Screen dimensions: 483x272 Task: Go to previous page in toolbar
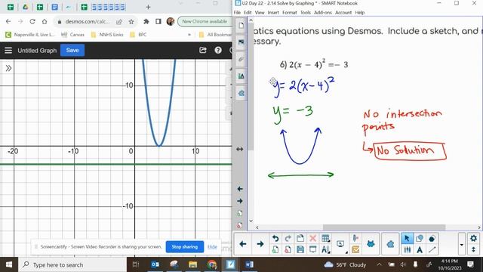coord(243,244)
